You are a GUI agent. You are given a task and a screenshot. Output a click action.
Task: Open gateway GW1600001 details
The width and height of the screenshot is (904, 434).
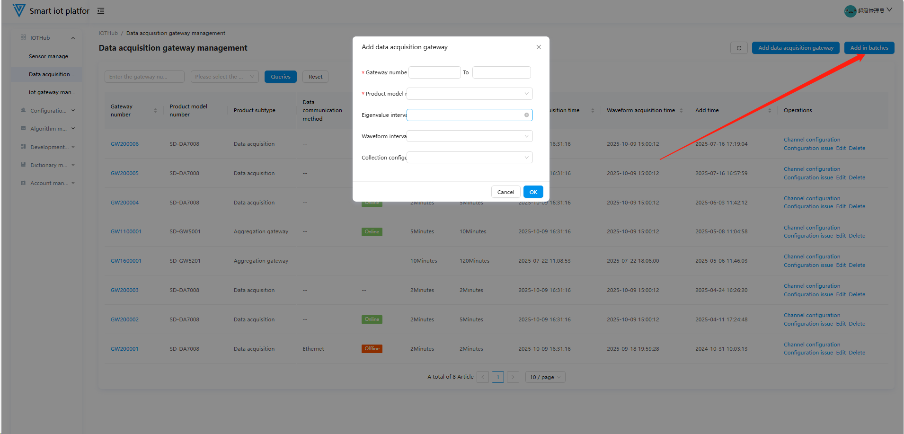click(126, 261)
